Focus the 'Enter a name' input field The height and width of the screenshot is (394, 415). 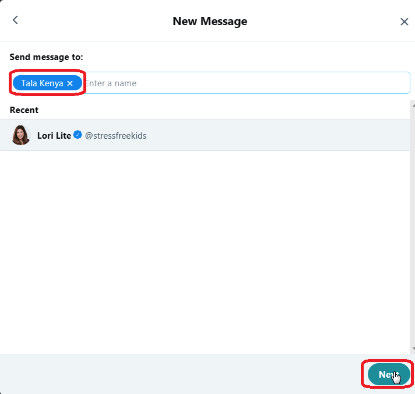[x=247, y=83]
